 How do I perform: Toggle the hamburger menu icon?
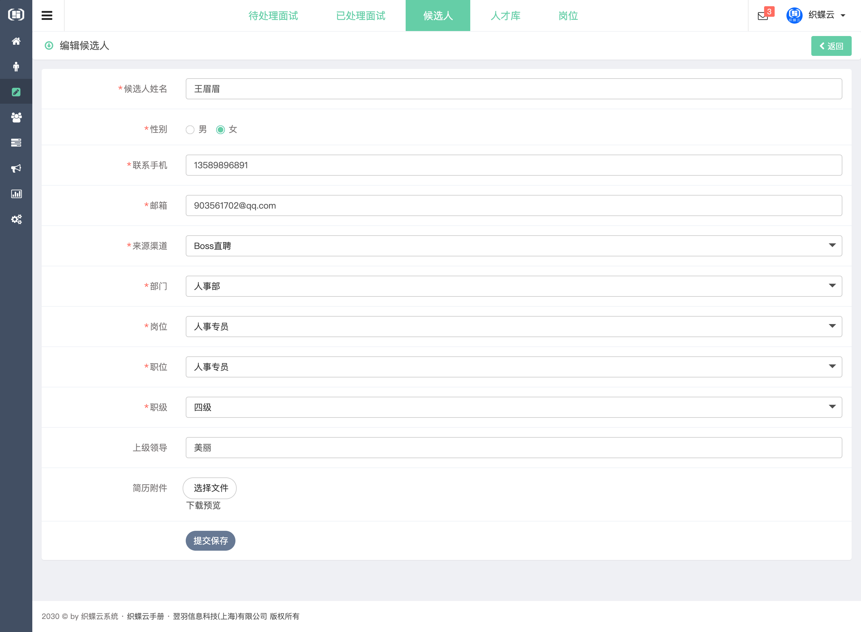(47, 16)
